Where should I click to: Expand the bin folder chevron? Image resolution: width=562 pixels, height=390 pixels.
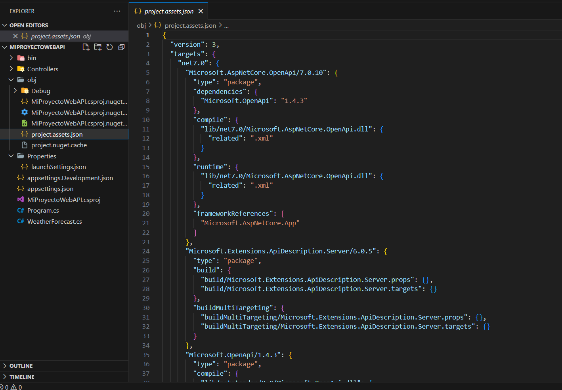pyautogui.click(x=11, y=58)
